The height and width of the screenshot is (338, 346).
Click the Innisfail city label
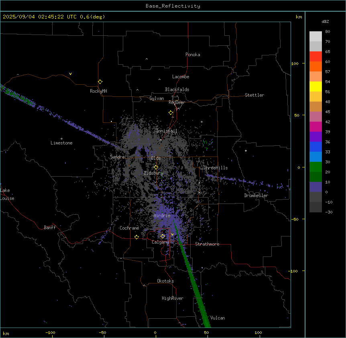pyautogui.click(x=167, y=131)
